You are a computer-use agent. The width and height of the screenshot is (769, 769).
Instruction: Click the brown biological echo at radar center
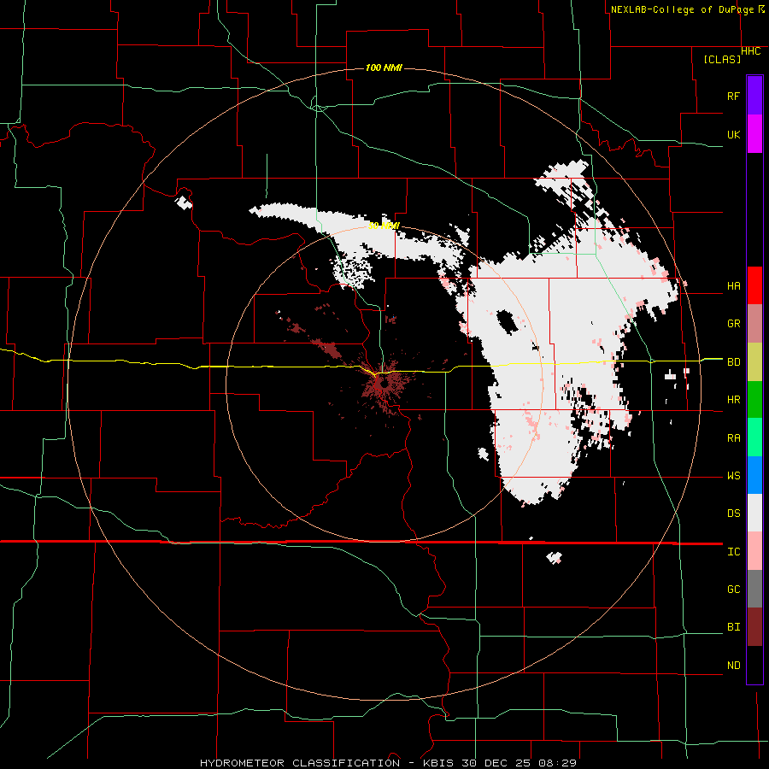point(384,385)
